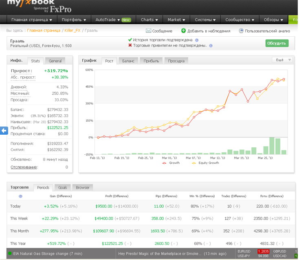
Task: Click help icon beside trading history verified
Action: pyautogui.click(x=197, y=40)
